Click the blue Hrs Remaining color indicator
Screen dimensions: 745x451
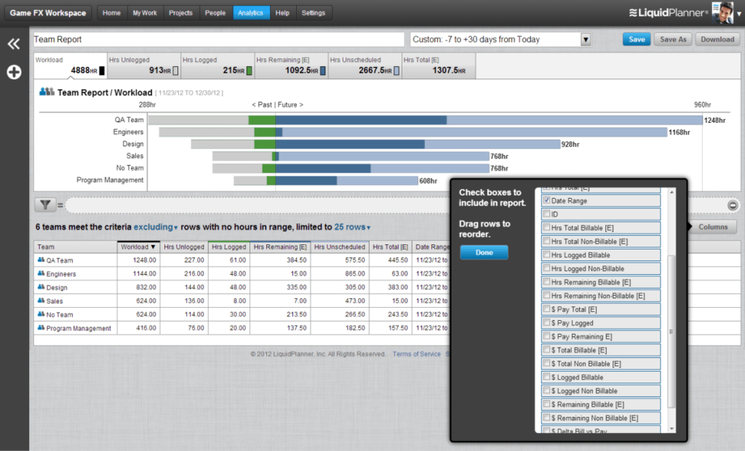pos(323,71)
